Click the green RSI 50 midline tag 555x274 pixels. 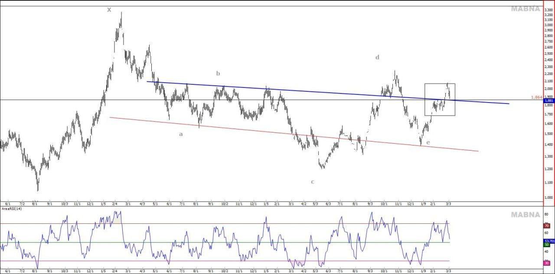coord(547,245)
